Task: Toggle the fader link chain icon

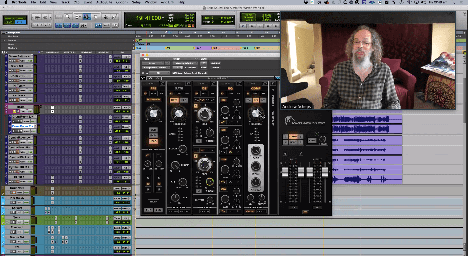Action: coord(305,212)
